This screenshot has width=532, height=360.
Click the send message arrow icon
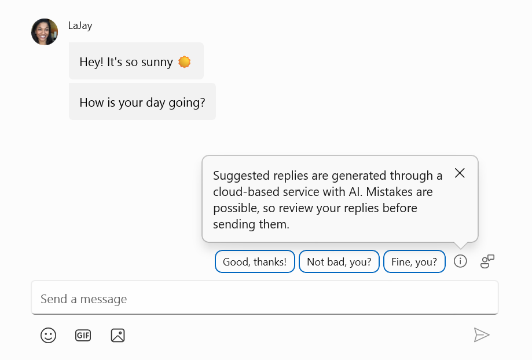[482, 334]
